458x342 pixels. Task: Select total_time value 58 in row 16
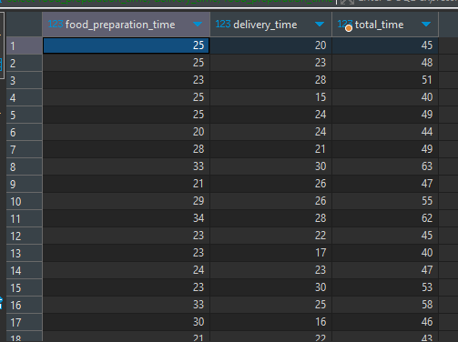(385, 305)
